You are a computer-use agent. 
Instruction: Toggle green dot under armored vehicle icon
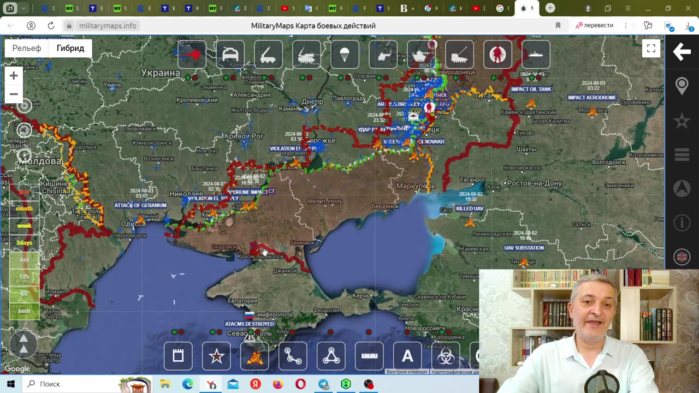[x=227, y=78]
